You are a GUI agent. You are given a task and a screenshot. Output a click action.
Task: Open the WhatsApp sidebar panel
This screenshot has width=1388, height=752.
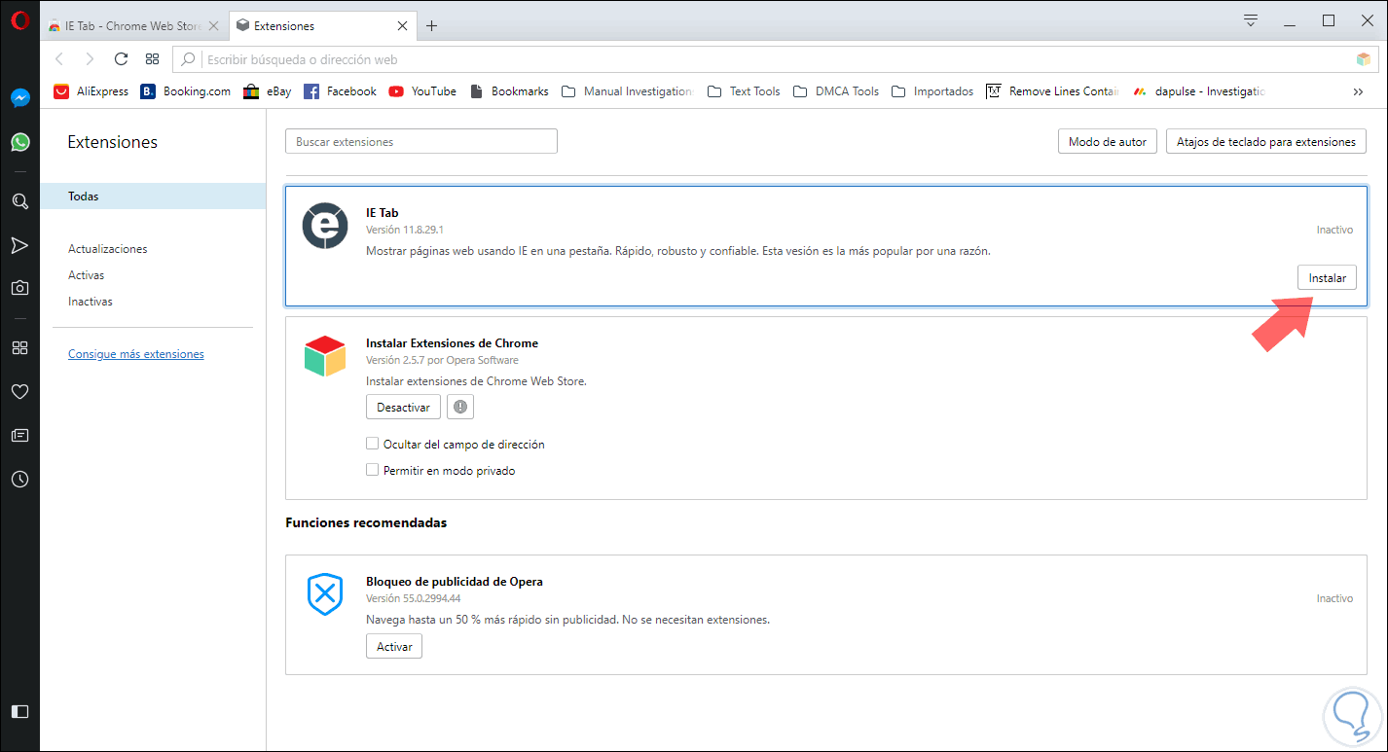coord(19,142)
